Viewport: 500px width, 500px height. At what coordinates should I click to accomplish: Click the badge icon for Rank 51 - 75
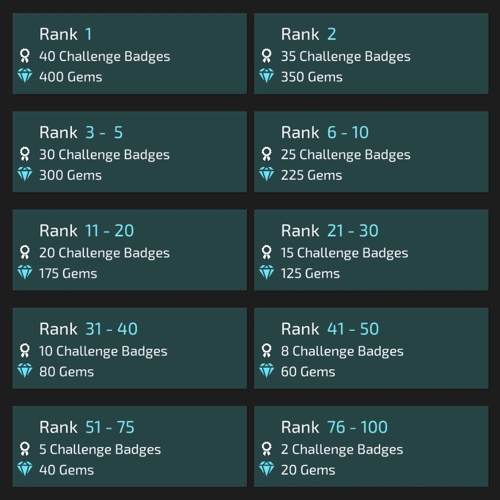[x=25, y=449]
